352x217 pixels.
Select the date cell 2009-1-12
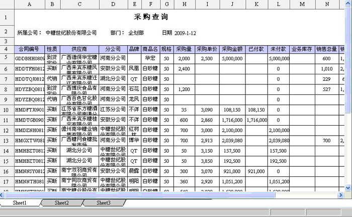click(185, 33)
